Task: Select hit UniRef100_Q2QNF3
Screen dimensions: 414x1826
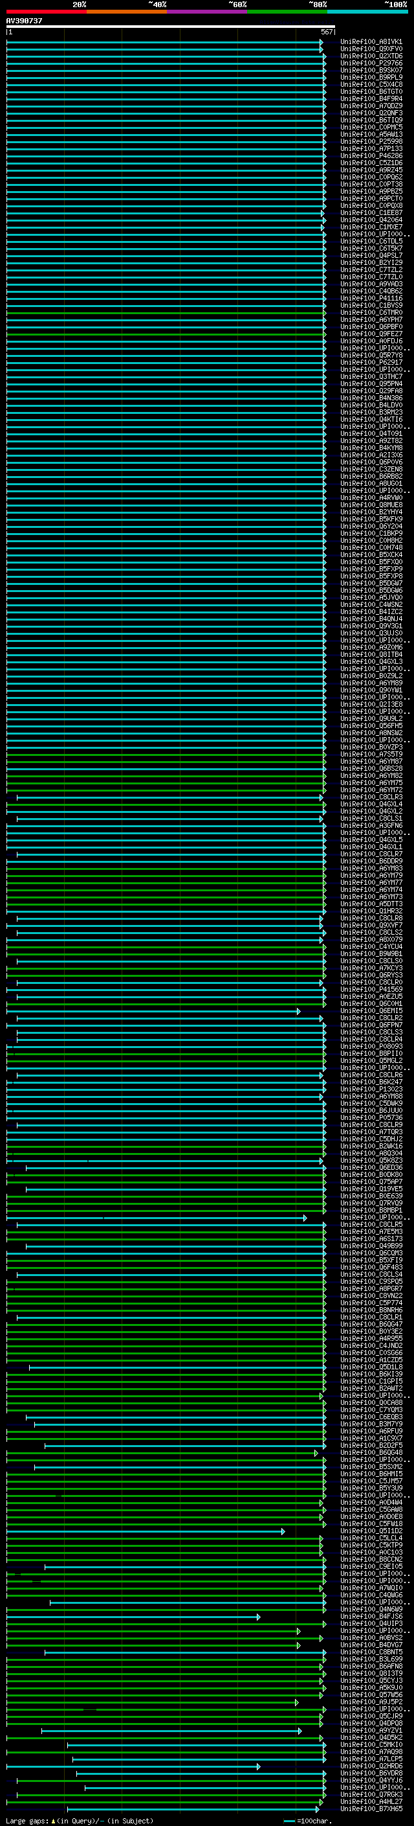Action: [371, 113]
